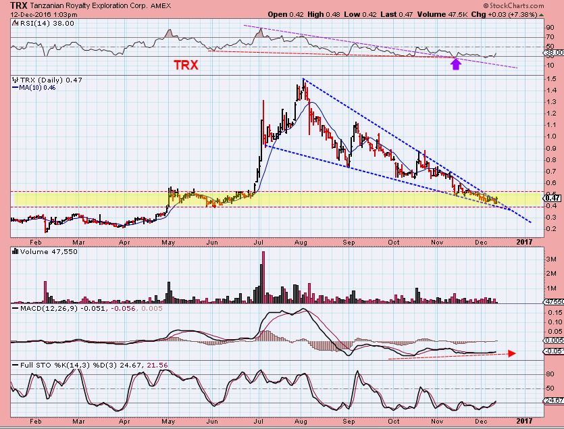This screenshot has width=564, height=429.
Task: Click the 38.00 RSI value tag on right axis
Action: tap(555, 53)
